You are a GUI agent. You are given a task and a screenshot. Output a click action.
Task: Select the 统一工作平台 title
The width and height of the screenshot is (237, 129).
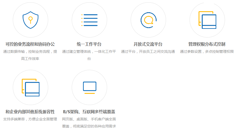click(89, 44)
